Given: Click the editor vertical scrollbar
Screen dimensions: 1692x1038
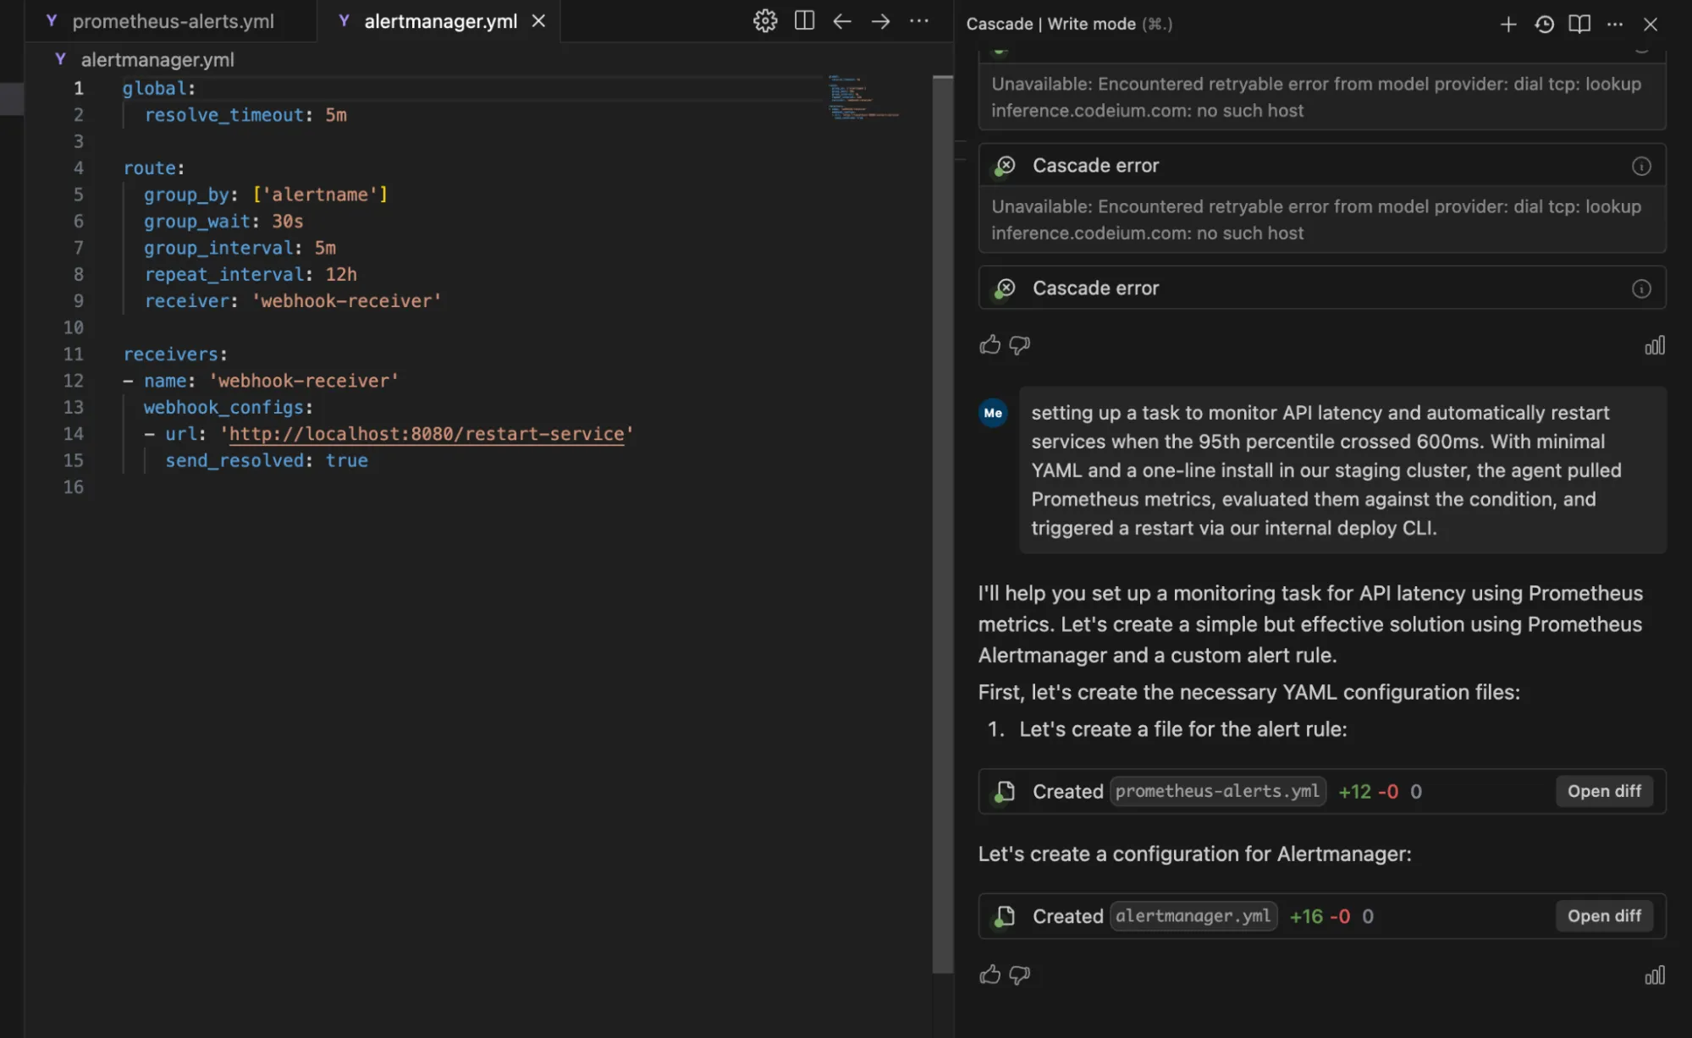Looking at the screenshot, I should pyautogui.click(x=942, y=524).
